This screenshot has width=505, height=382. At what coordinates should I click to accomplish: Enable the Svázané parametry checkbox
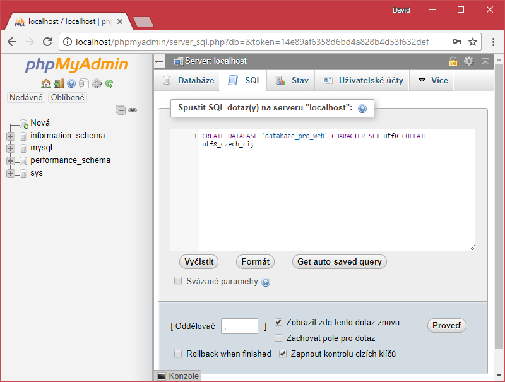(178, 281)
